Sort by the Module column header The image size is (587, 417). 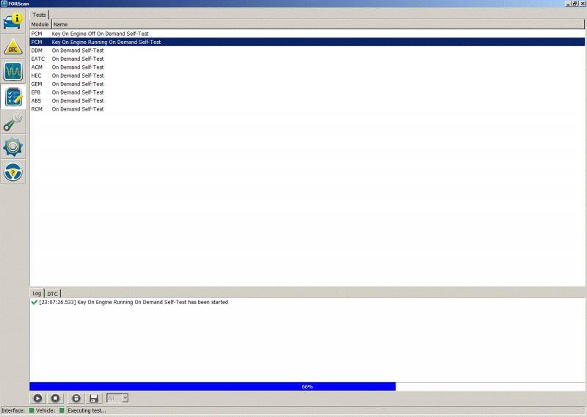40,24
